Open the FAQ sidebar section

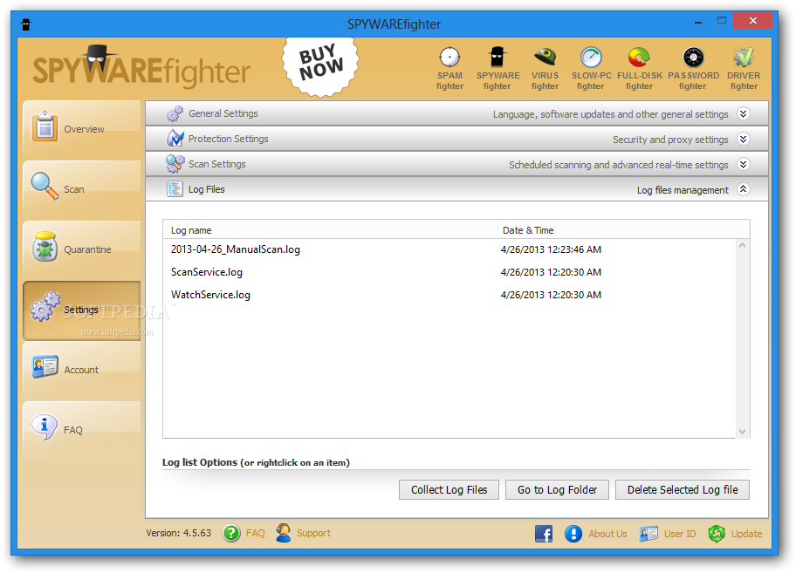[x=82, y=430]
